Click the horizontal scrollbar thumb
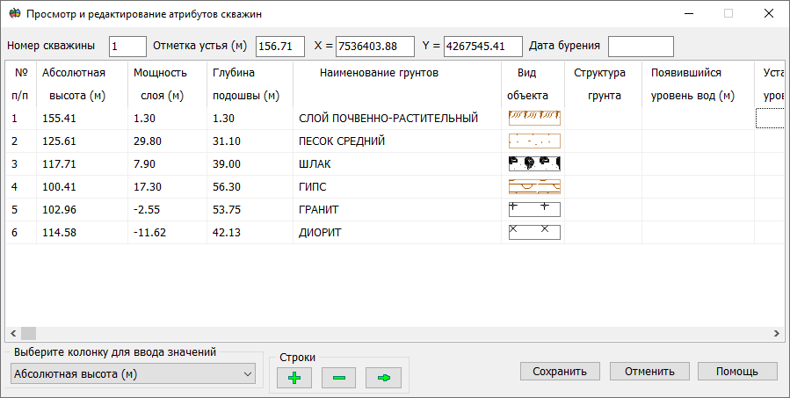 coord(28,333)
